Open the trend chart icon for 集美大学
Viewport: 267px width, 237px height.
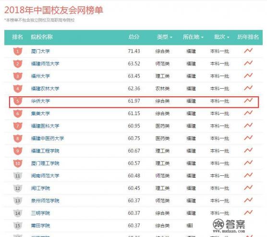click(x=248, y=113)
